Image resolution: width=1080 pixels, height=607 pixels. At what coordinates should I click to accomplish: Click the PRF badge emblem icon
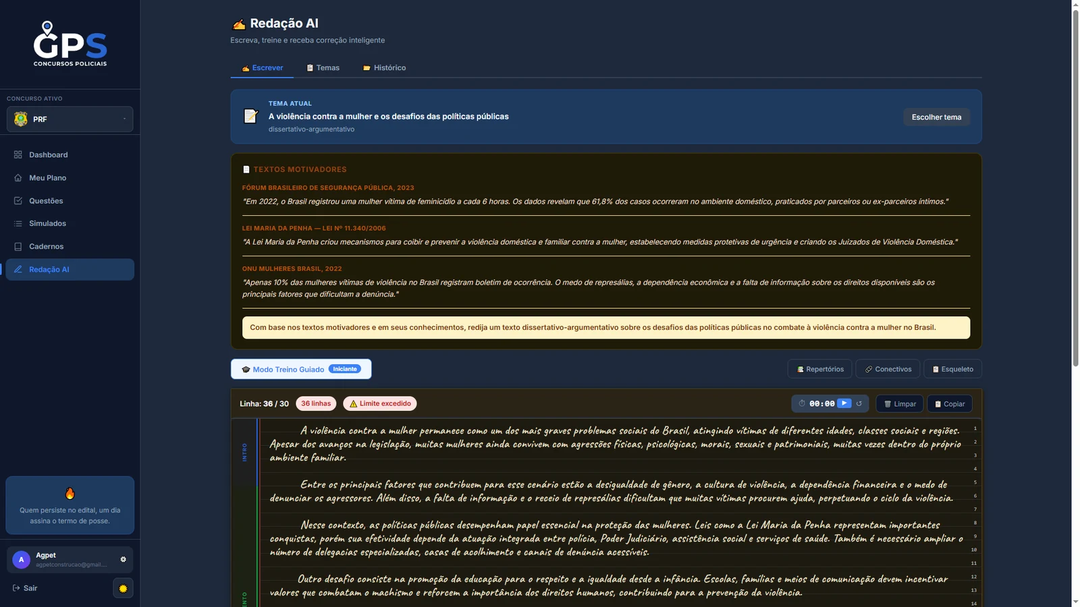pos(21,119)
